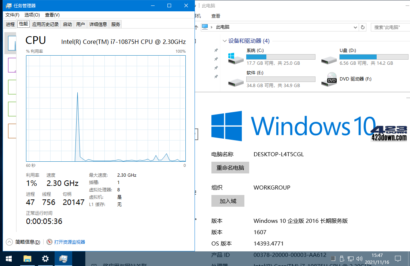The height and width of the screenshot is (266, 410).
Task: Open the 查看(V) menu in Task Manager
Action: (52, 15)
